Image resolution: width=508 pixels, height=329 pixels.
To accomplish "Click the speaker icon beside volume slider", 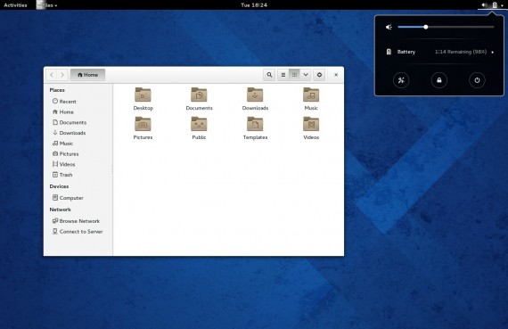I will point(389,28).
